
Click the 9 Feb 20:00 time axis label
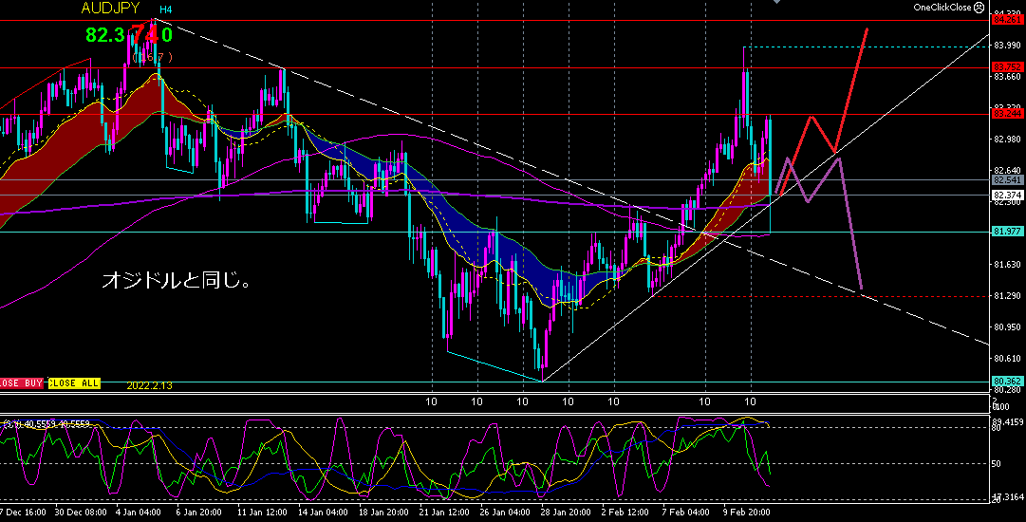[747, 513]
